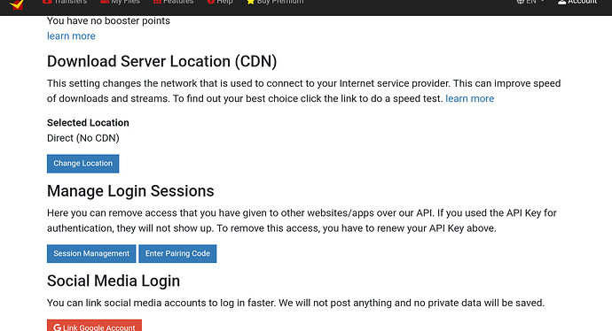Click the Transfers cloud icon
612x331 pixels.
click(x=47, y=2)
